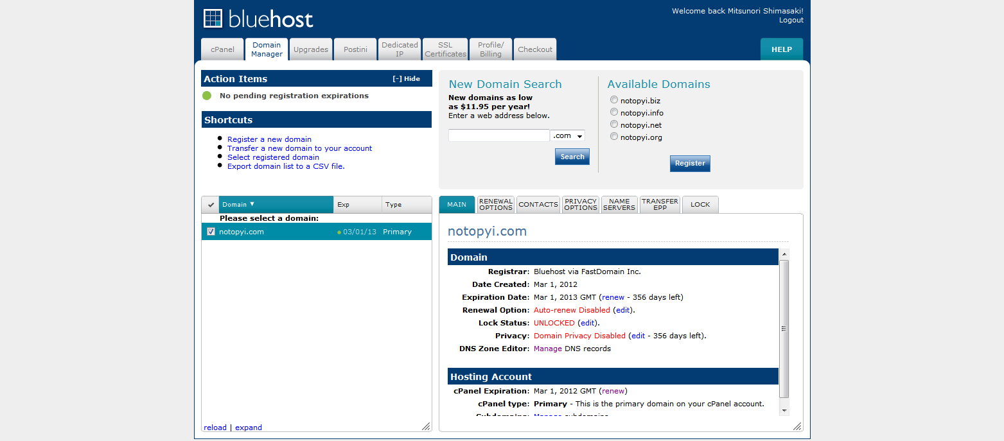Click the expand link below domain list
1004x441 pixels.
pos(249,428)
